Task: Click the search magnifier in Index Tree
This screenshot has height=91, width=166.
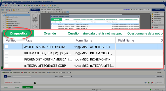Action: tap(28, 12)
